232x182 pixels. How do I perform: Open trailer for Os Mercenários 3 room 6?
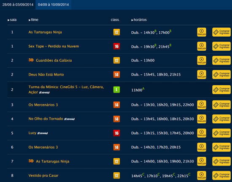click(x=202, y=147)
